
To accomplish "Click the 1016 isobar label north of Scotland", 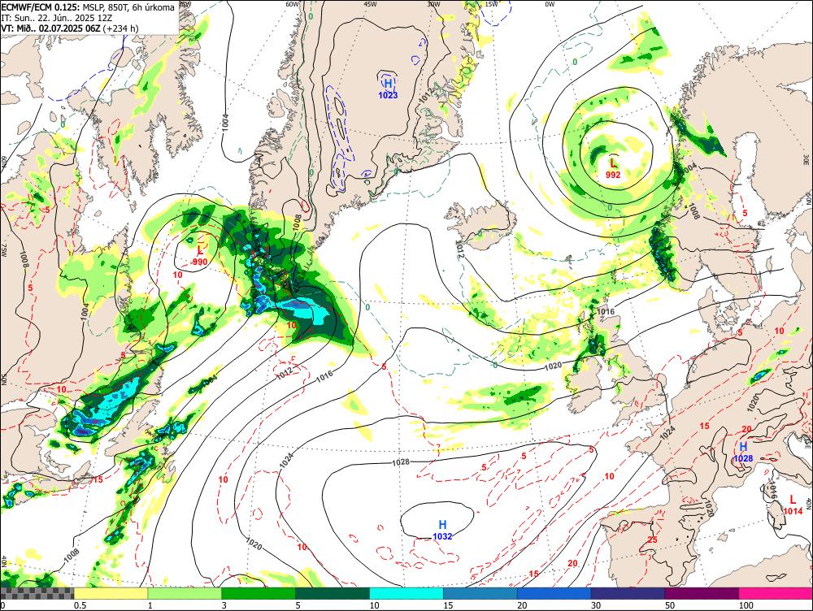I will coord(606,311).
